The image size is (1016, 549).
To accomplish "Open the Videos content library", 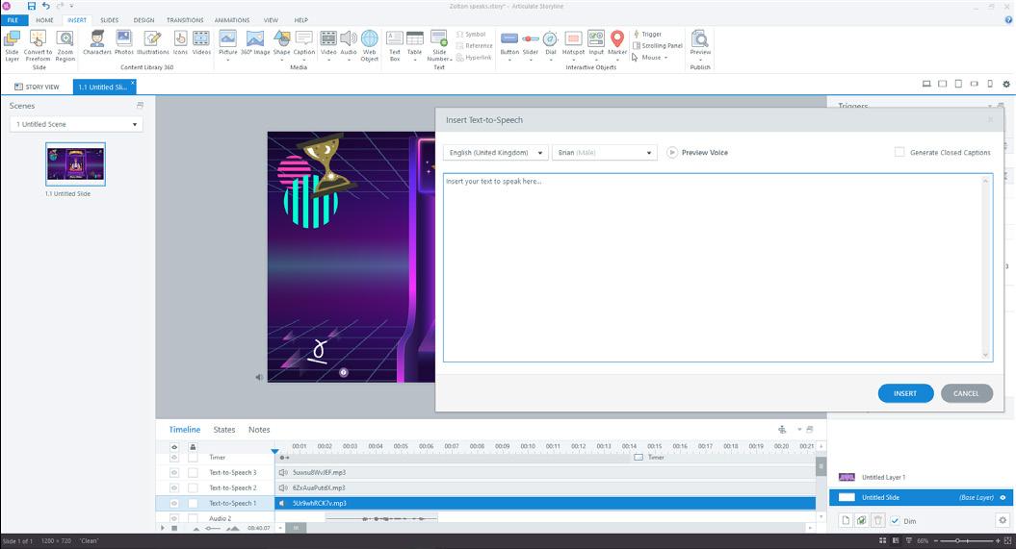I will 201,42.
